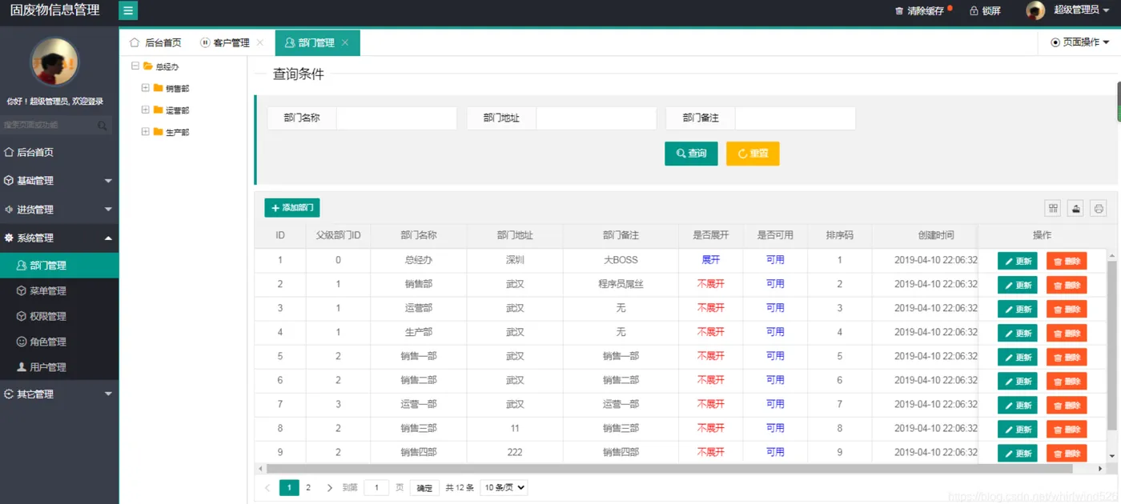Select 部门管理 in the sidebar

pos(59,266)
